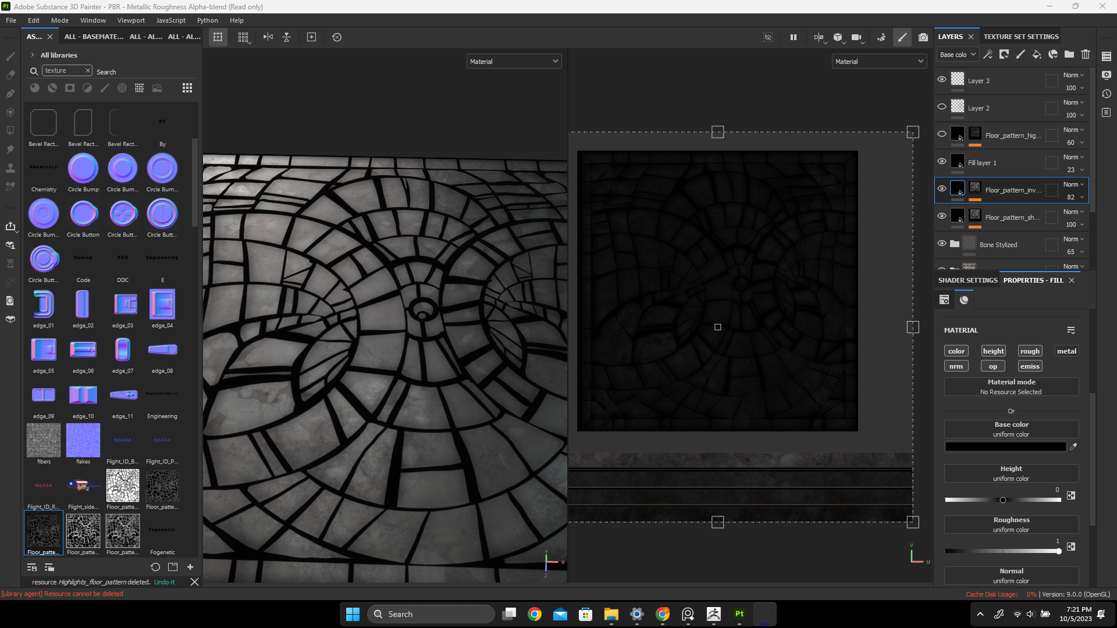This screenshot has width=1117, height=628.
Task: Toggle the metal channel button
Action: (1066, 351)
